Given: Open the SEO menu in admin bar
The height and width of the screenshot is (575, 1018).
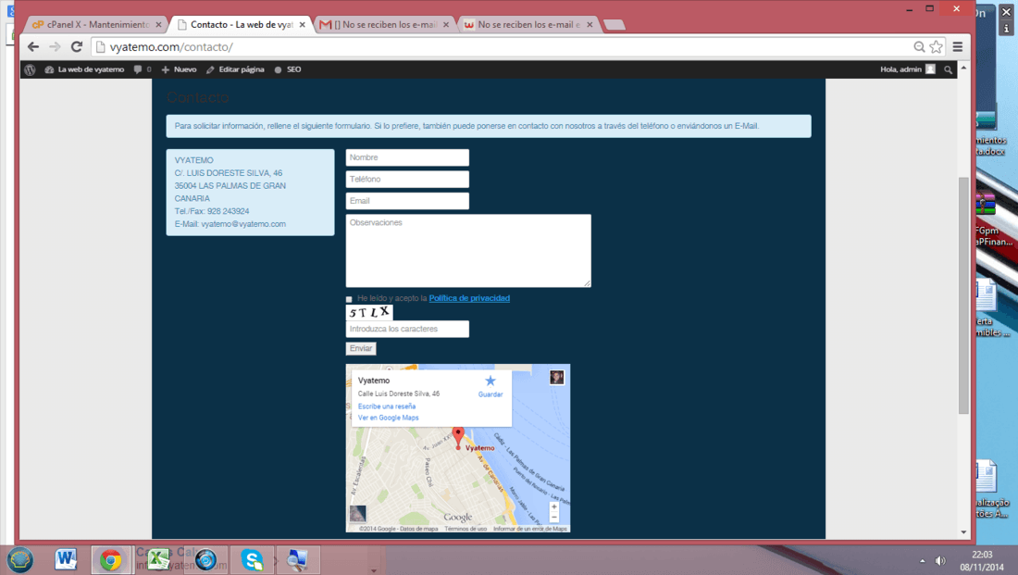Looking at the screenshot, I should pyautogui.click(x=288, y=69).
